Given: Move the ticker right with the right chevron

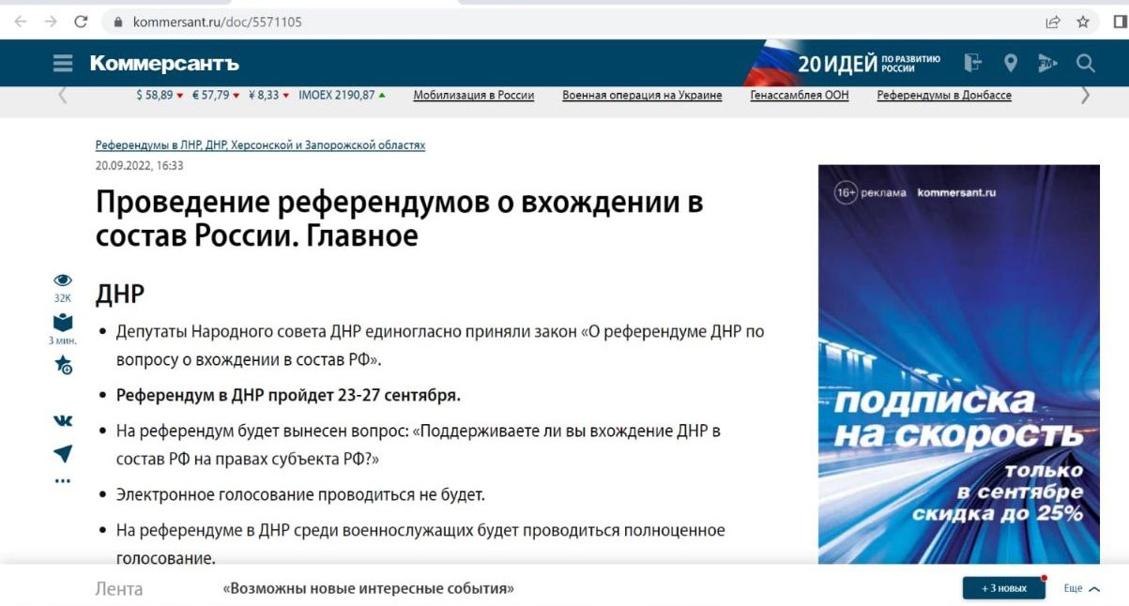Looking at the screenshot, I should pos(1085,95).
